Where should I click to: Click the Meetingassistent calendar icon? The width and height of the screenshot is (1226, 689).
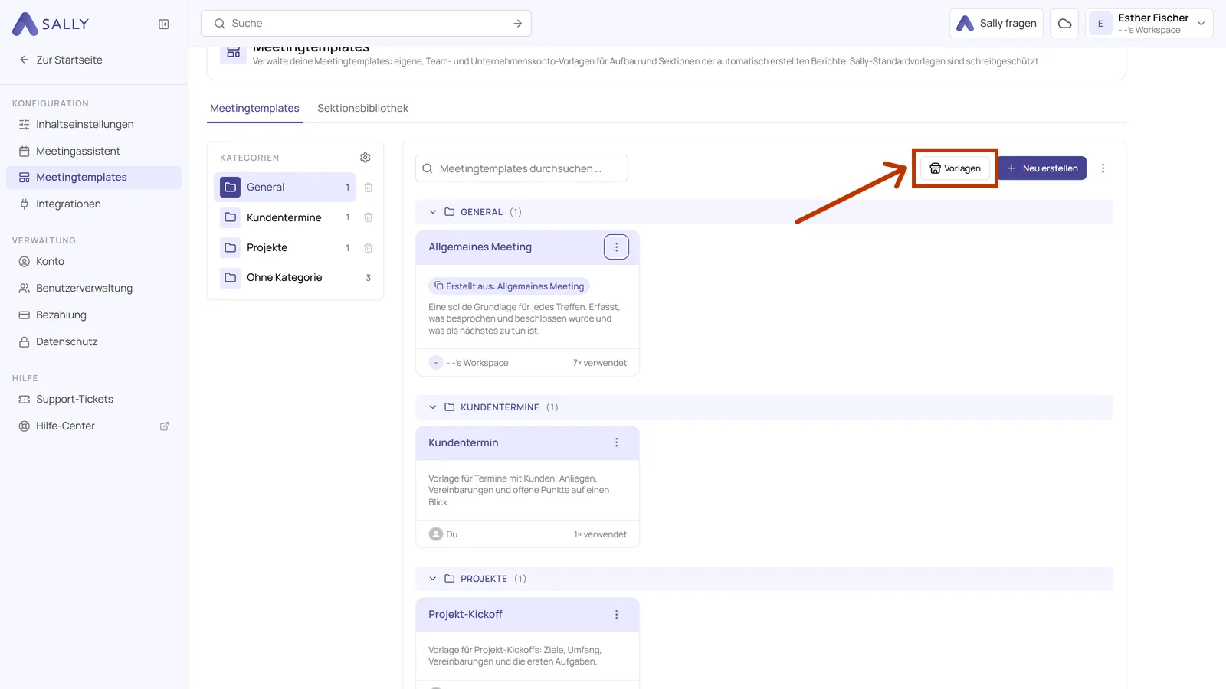pos(25,152)
